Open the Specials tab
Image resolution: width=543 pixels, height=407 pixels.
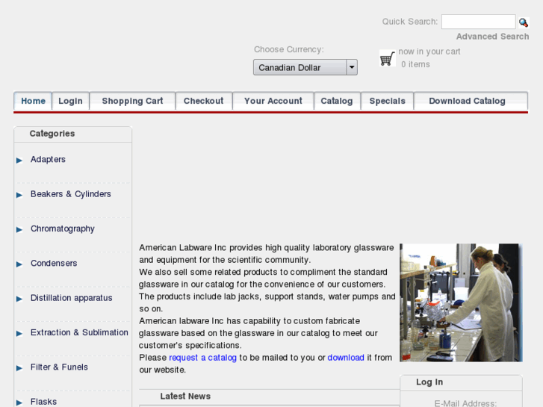(x=387, y=101)
